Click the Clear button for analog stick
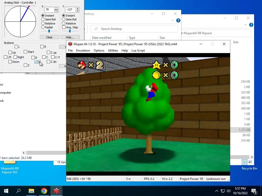Viewport: 262px width, 196px height. (x=49, y=37)
